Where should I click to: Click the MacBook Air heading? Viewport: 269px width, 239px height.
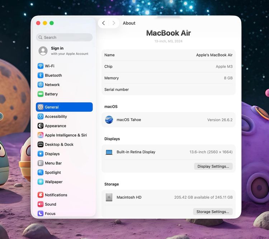[169, 33]
